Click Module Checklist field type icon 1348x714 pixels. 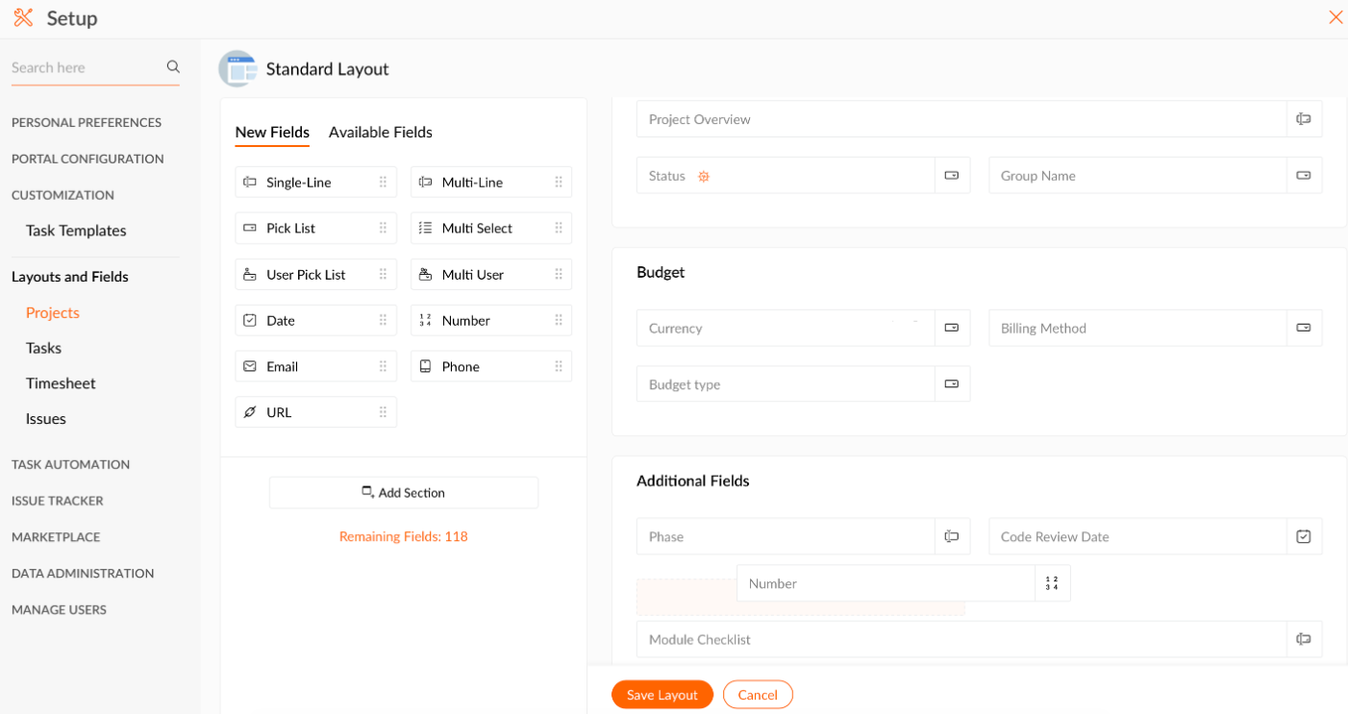pyautogui.click(x=1304, y=639)
